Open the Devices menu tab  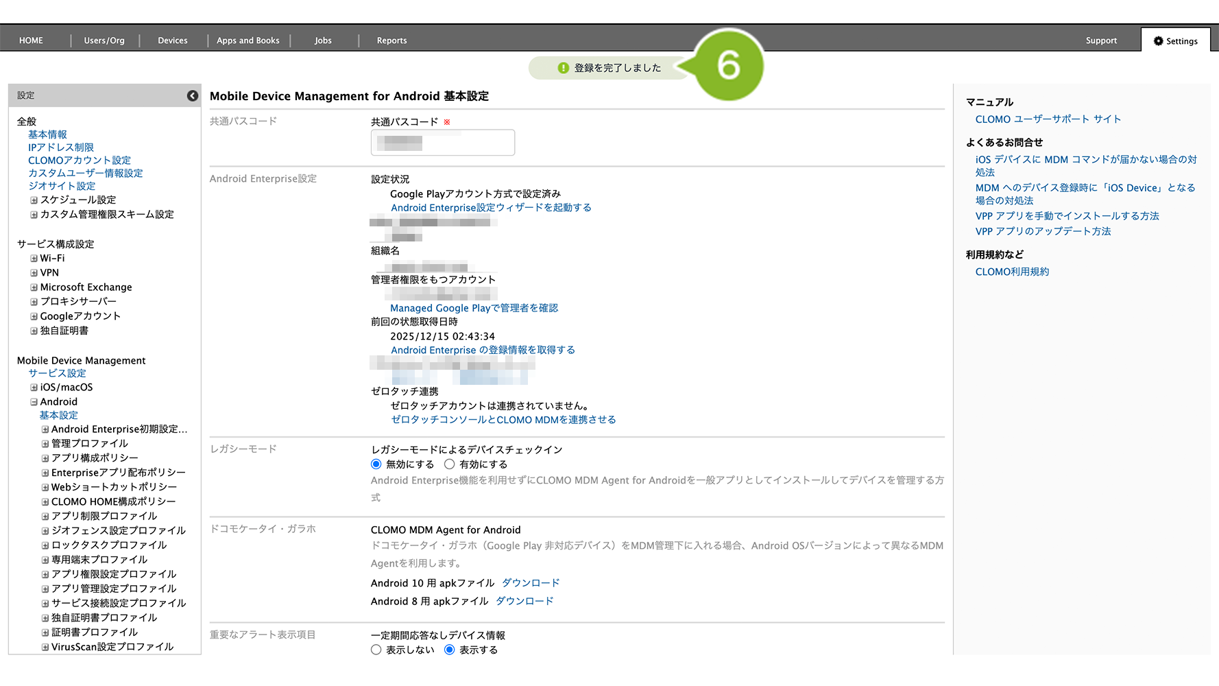click(x=172, y=40)
